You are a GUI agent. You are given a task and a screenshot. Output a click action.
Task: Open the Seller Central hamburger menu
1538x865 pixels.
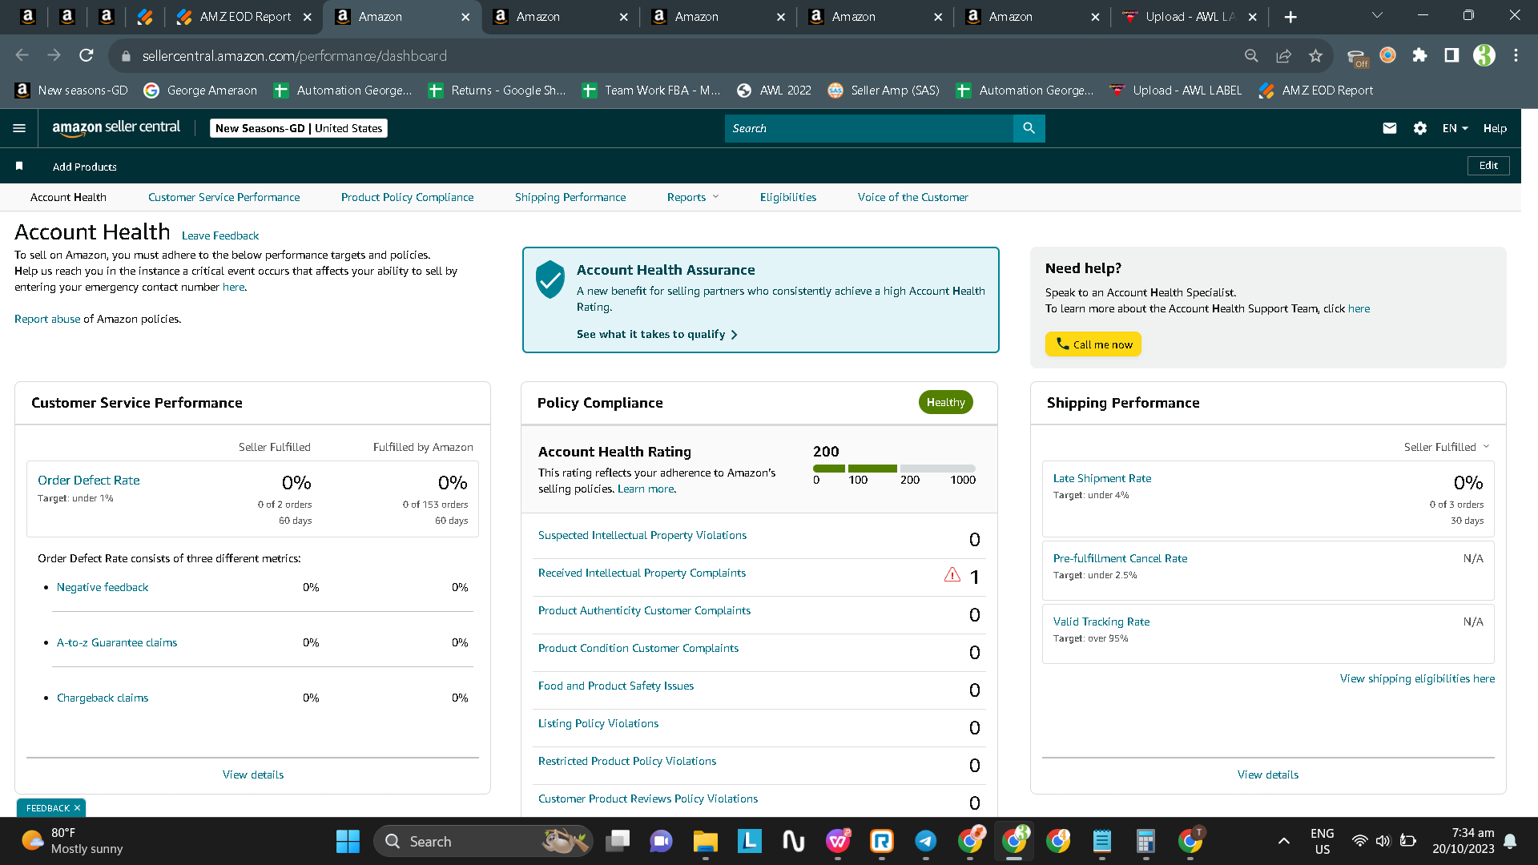[19, 128]
